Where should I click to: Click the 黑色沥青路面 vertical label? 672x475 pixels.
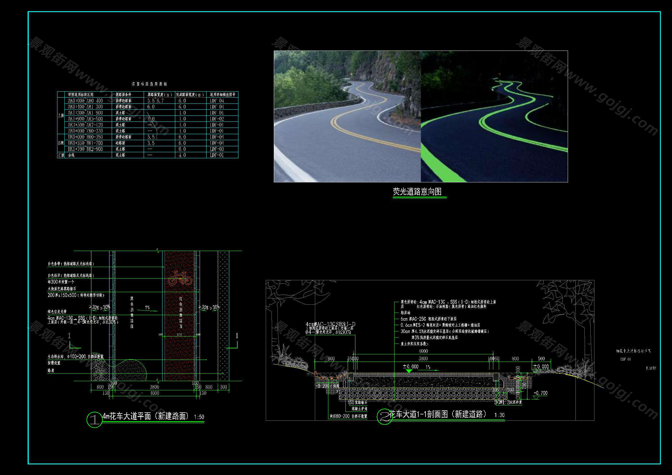click(132, 312)
